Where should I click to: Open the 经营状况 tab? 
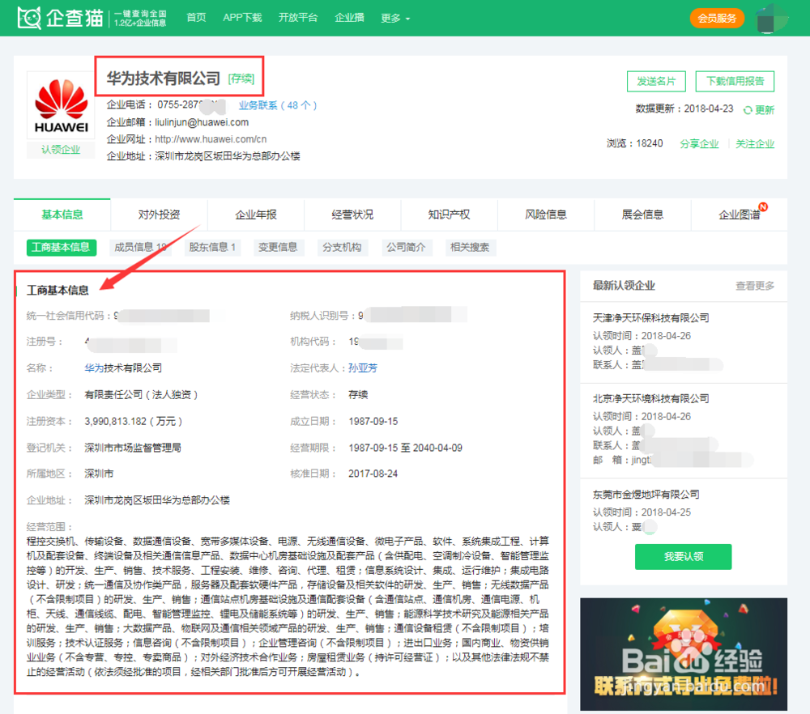pyautogui.click(x=352, y=215)
